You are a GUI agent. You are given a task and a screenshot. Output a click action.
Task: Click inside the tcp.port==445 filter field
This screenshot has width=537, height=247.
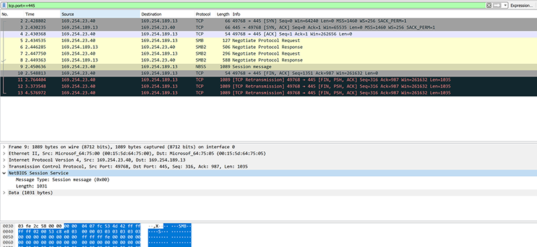coord(246,5)
